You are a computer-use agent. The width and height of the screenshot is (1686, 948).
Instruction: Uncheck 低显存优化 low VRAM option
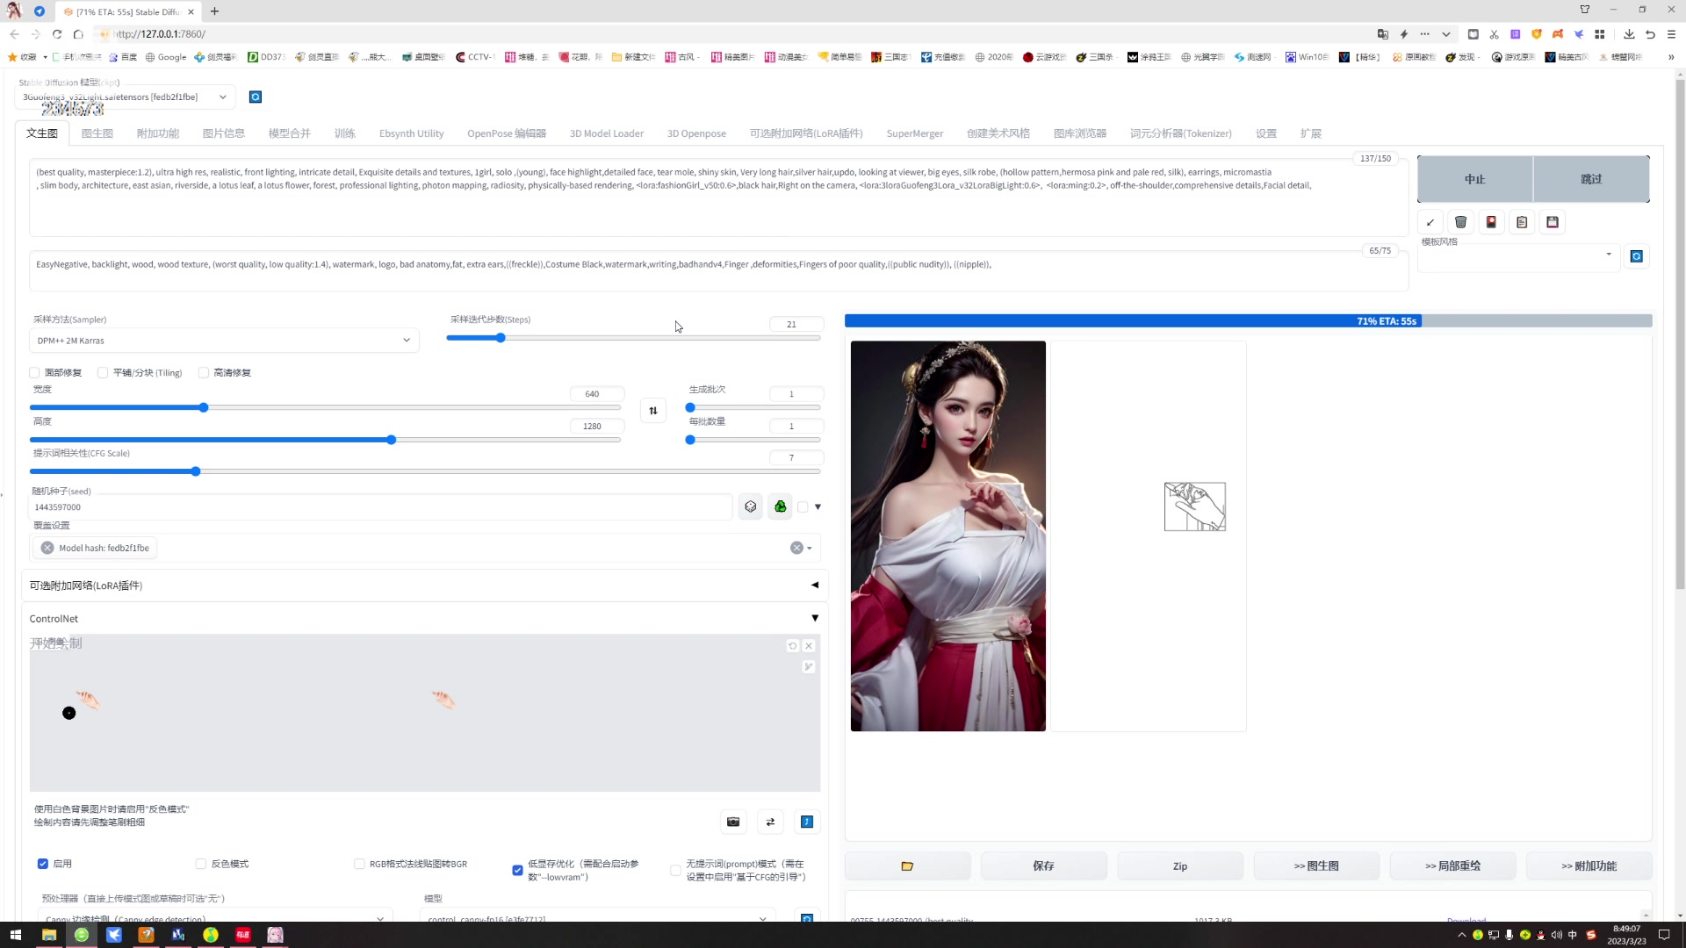517,870
